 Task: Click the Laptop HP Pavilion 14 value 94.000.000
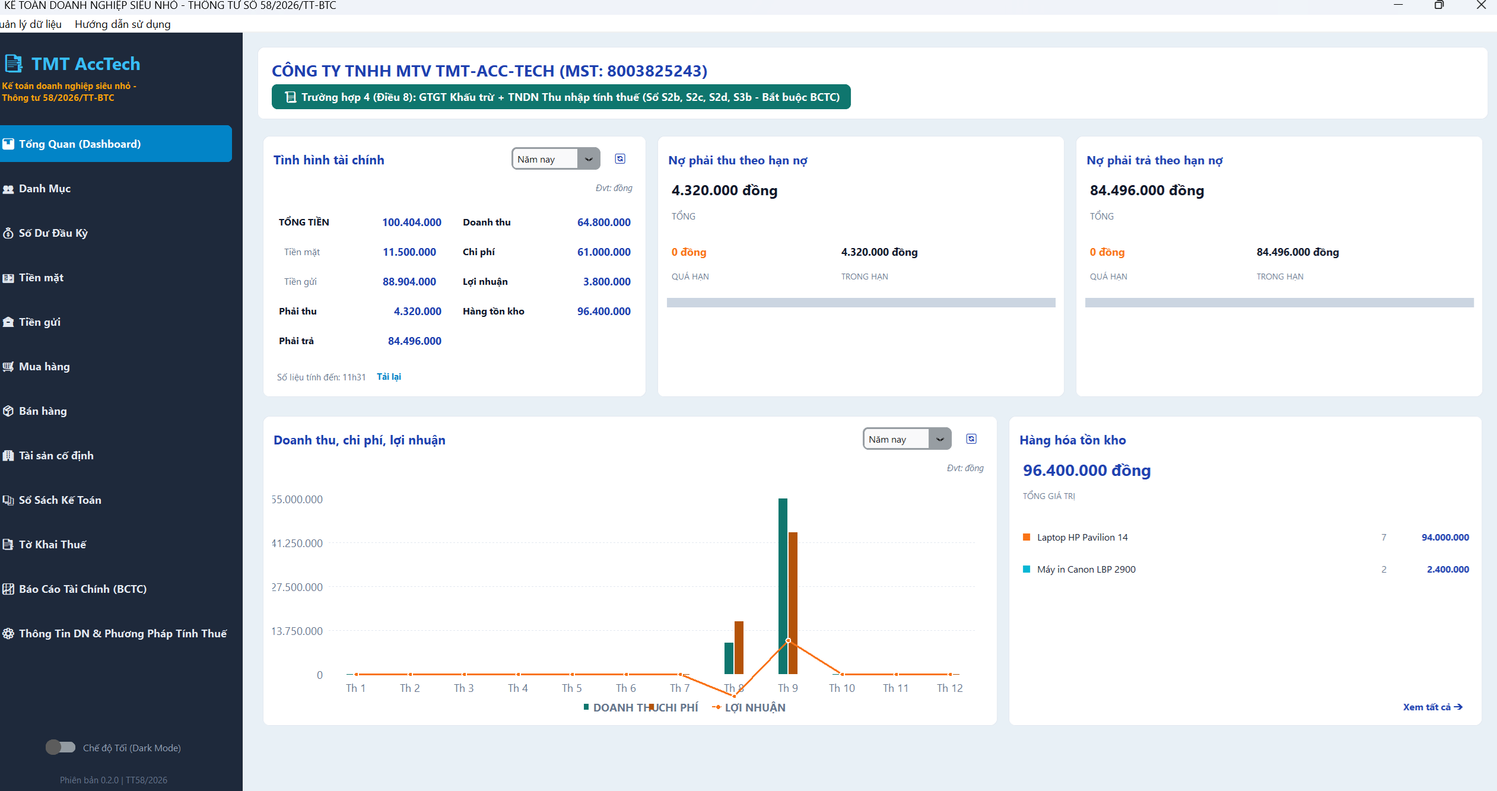[1445, 537]
